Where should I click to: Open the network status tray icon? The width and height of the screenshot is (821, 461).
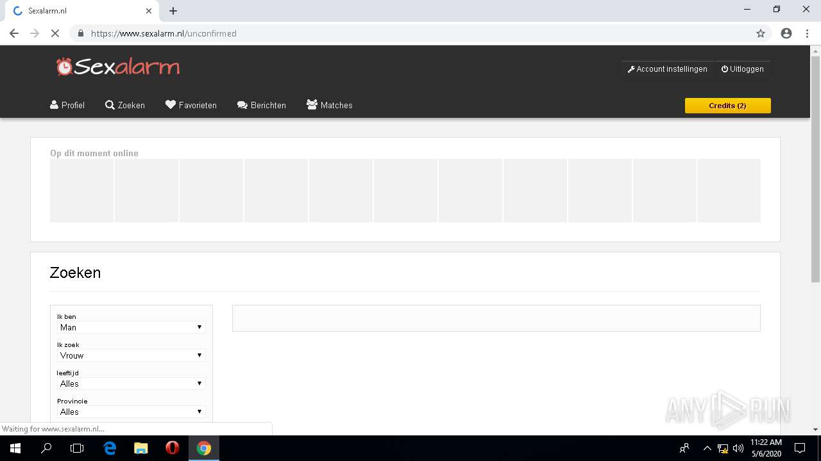723,448
